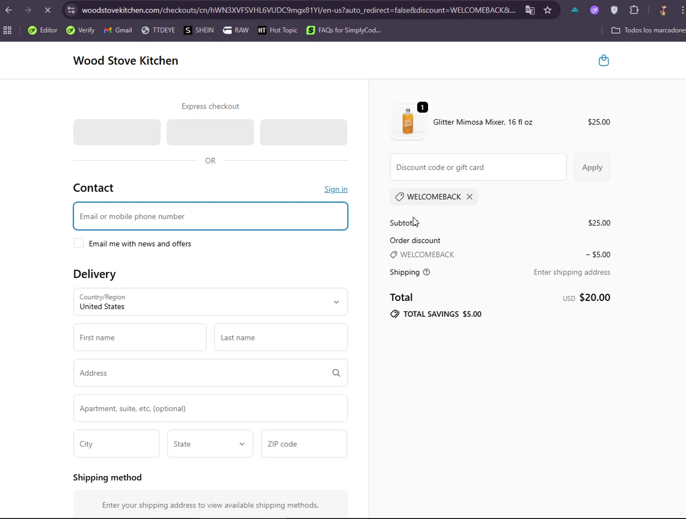Open the Gmail bookmark
This screenshot has height=519, width=686.
pyautogui.click(x=118, y=30)
